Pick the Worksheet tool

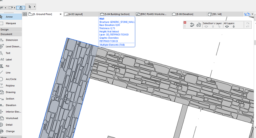(x=12, y=118)
